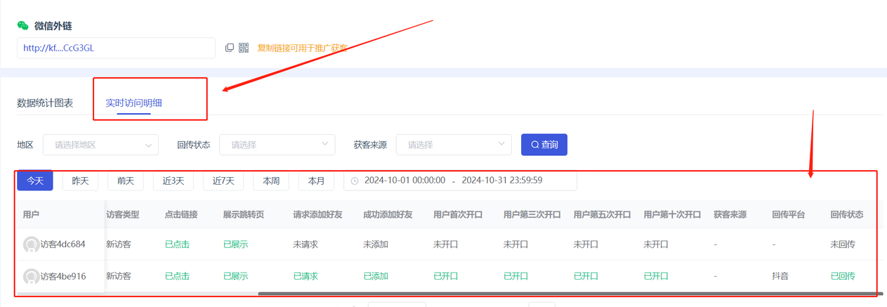The height and width of the screenshot is (307, 887).
Task: Switch to the 数据统计图表 tab
Action: pos(45,103)
